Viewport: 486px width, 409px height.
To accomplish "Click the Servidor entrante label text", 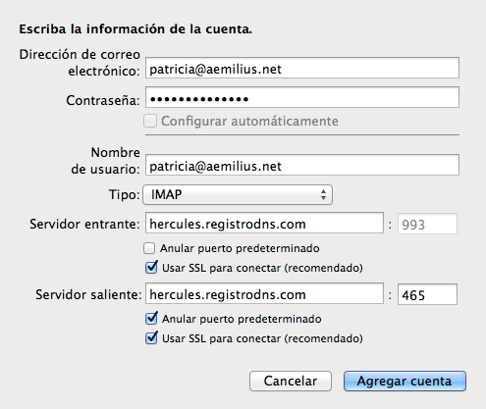I will (84, 225).
